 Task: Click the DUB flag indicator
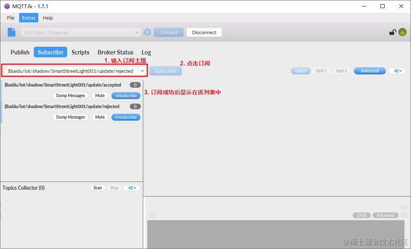(x=361, y=215)
